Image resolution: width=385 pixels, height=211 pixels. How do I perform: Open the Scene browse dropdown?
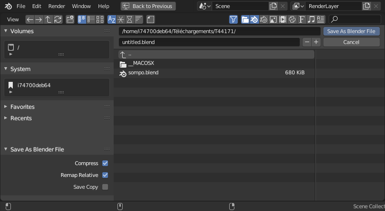(205, 6)
